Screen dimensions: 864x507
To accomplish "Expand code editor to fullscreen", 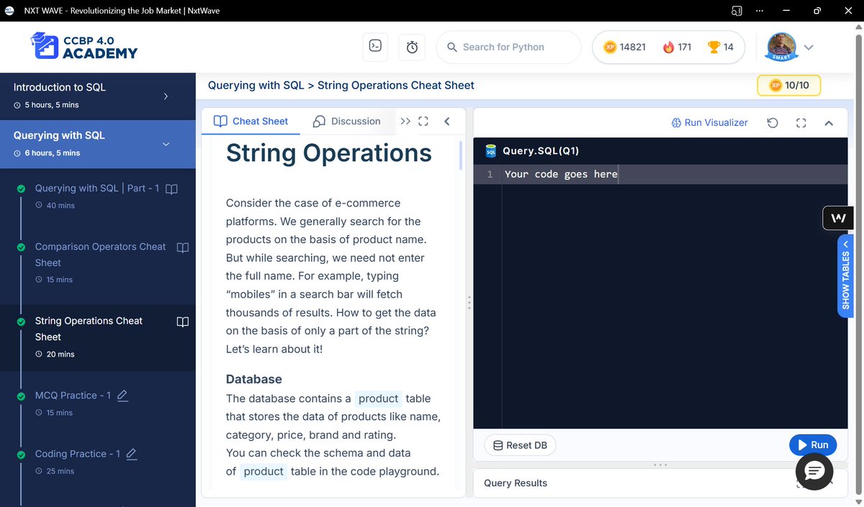I will click(801, 122).
